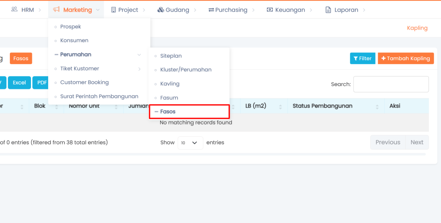Click the Purchasing exchange arrows icon
This screenshot has height=223, width=441.
point(211,9)
